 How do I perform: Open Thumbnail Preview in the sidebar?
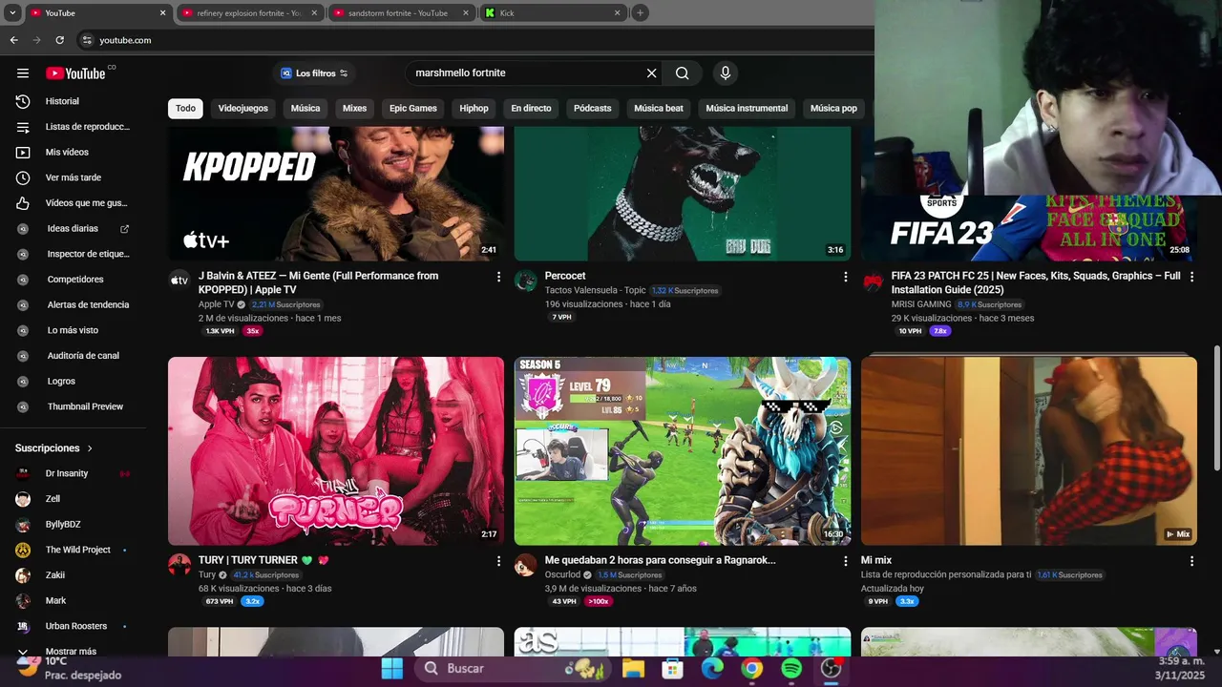point(74,406)
